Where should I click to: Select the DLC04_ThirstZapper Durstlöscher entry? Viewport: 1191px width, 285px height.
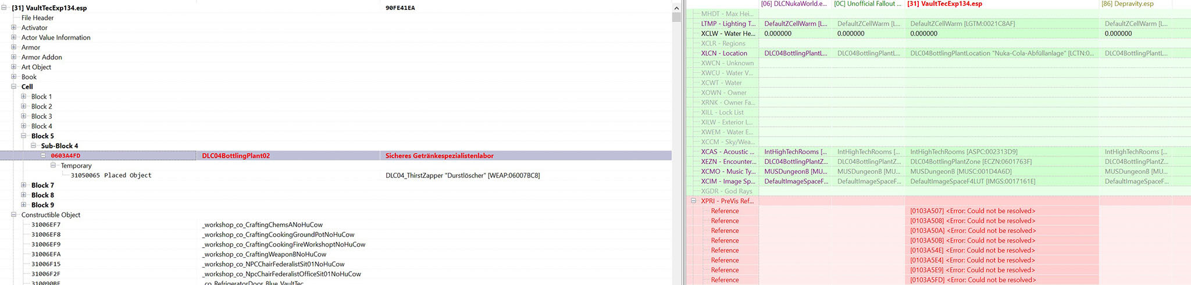[463, 176]
